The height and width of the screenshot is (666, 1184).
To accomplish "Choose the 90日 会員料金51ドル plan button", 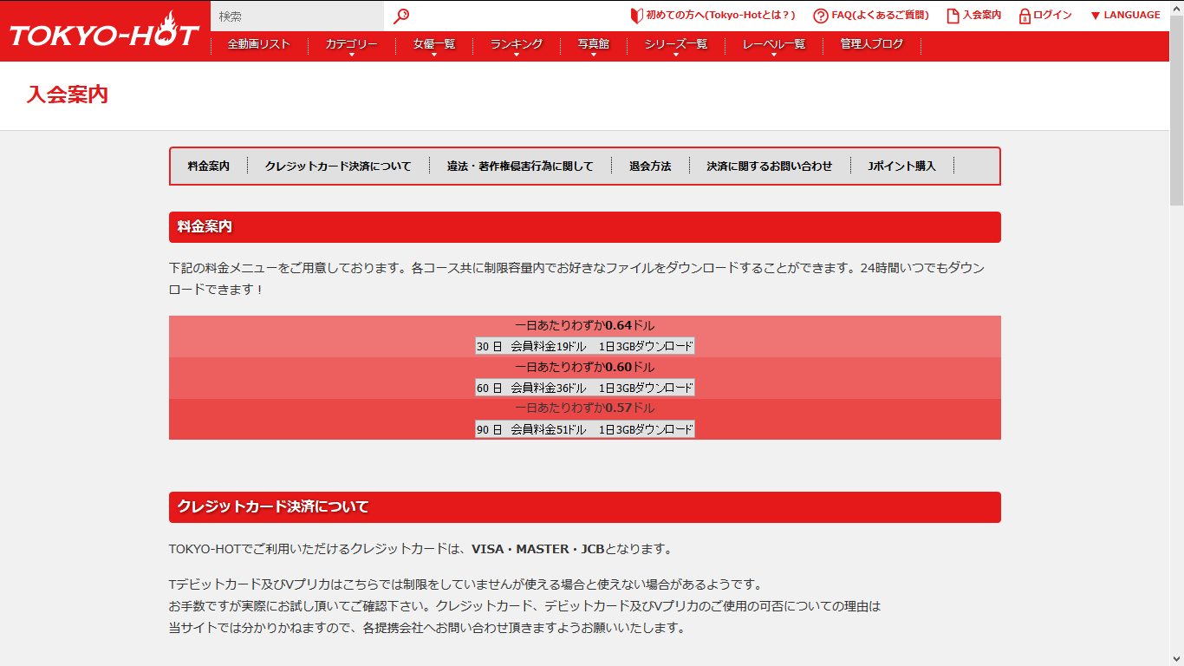I will 584,429.
